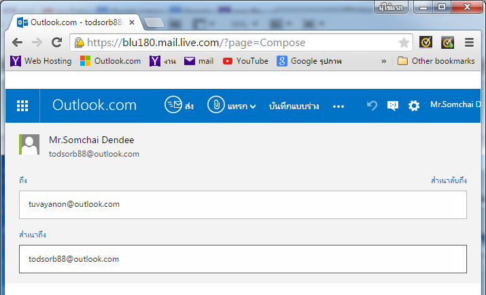Image resolution: width=486 pixels, height=295 pixels.
Task: Send the email with the envelope icon
Action: (x=173, y=106)
